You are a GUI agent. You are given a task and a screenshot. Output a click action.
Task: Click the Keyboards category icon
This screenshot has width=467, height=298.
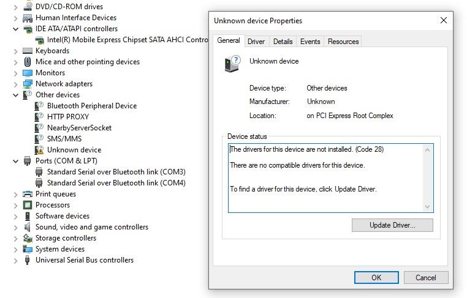click(28, 51)
